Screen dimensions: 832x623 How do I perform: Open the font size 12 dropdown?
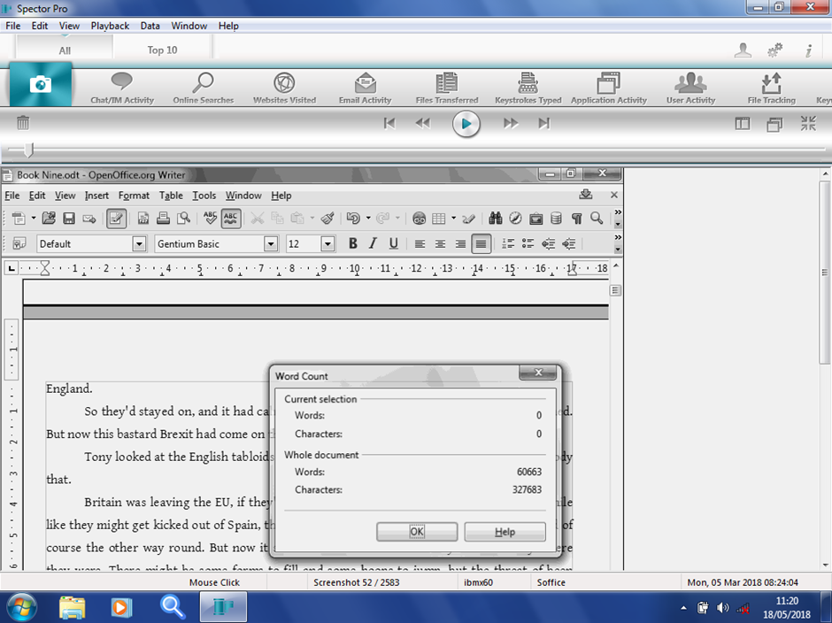[x=327, y=244]
